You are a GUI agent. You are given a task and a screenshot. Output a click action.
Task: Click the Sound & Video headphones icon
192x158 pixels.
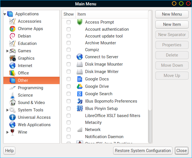[x=12, y=103]
